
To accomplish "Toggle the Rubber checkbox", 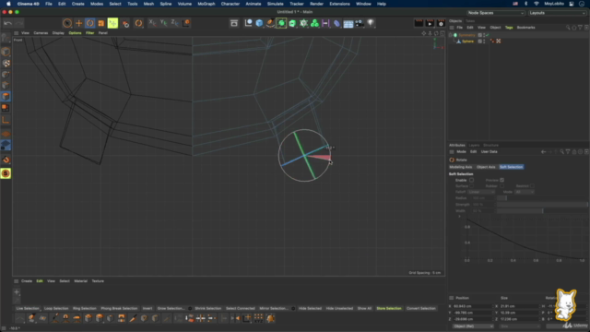I will pyautogui.click(x=501, y=186).
